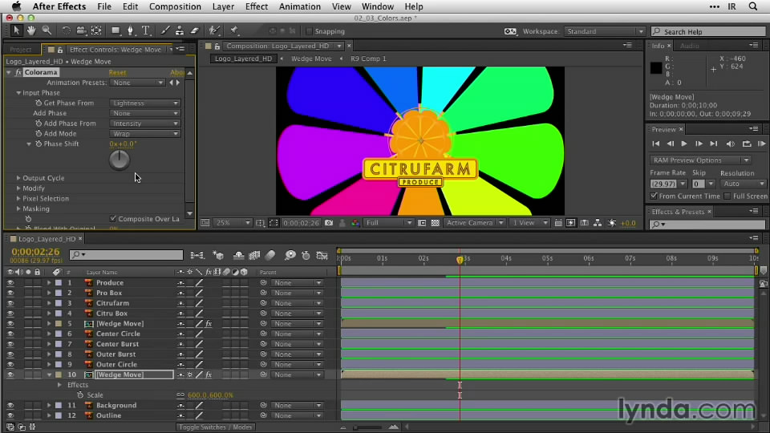Image resolution: width=770 pixels, height=433 pixels.
Task: Jump to first frame in Preview panel
Action: point(655,144)
